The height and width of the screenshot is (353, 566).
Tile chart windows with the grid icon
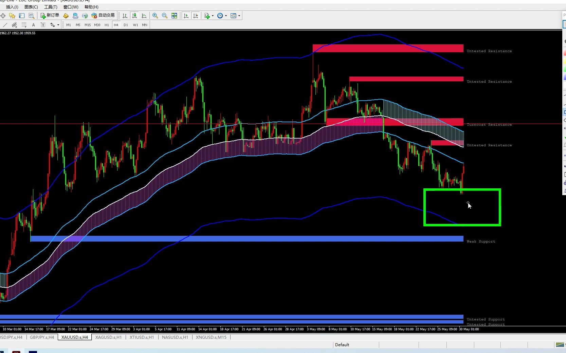(x=174, y=16)
